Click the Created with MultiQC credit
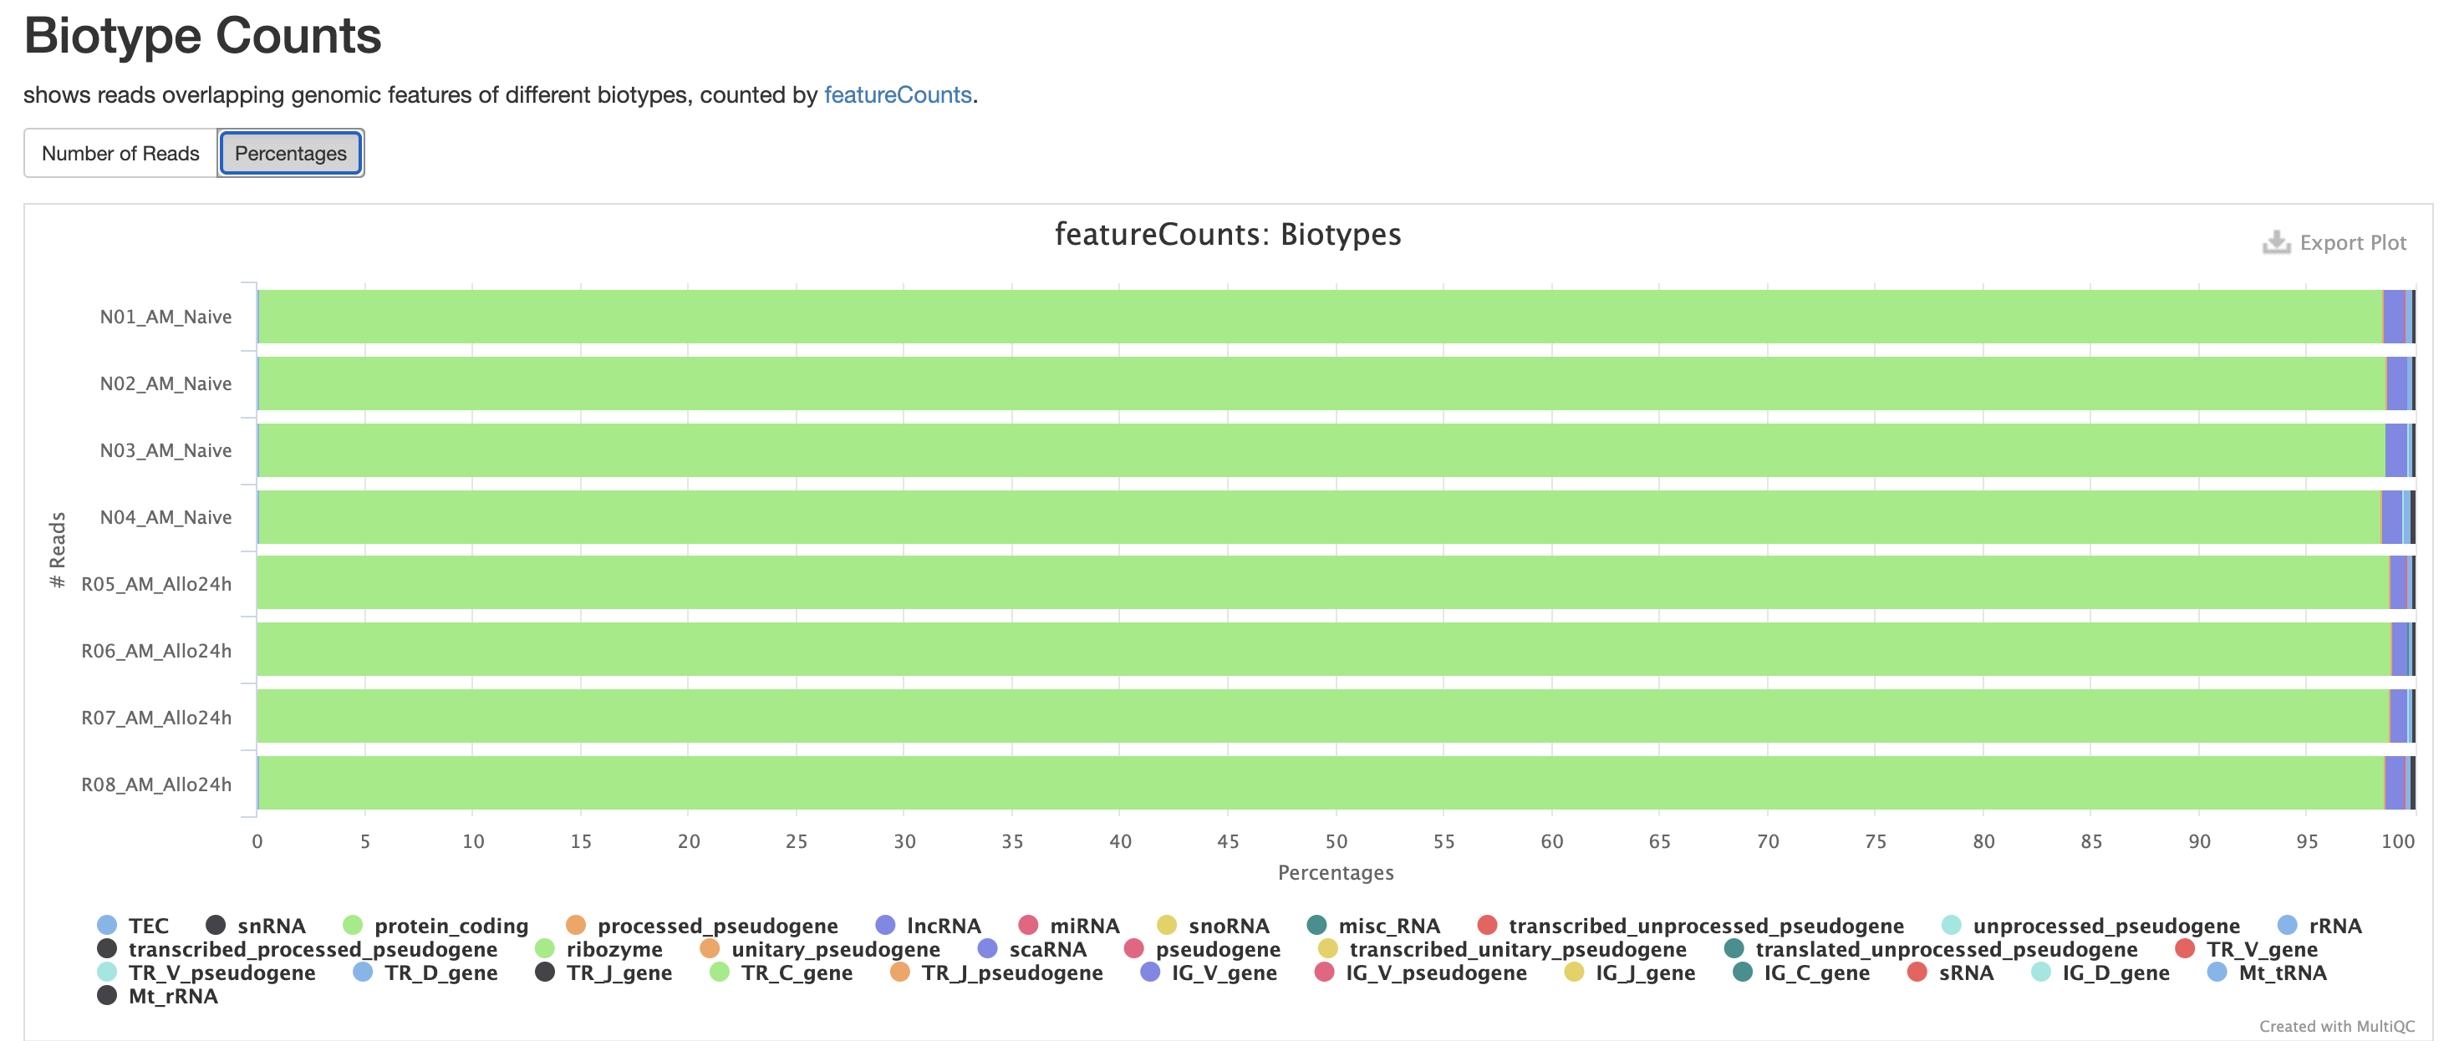This screenshot has width=2449, height=1041. coord(2336,1026)
